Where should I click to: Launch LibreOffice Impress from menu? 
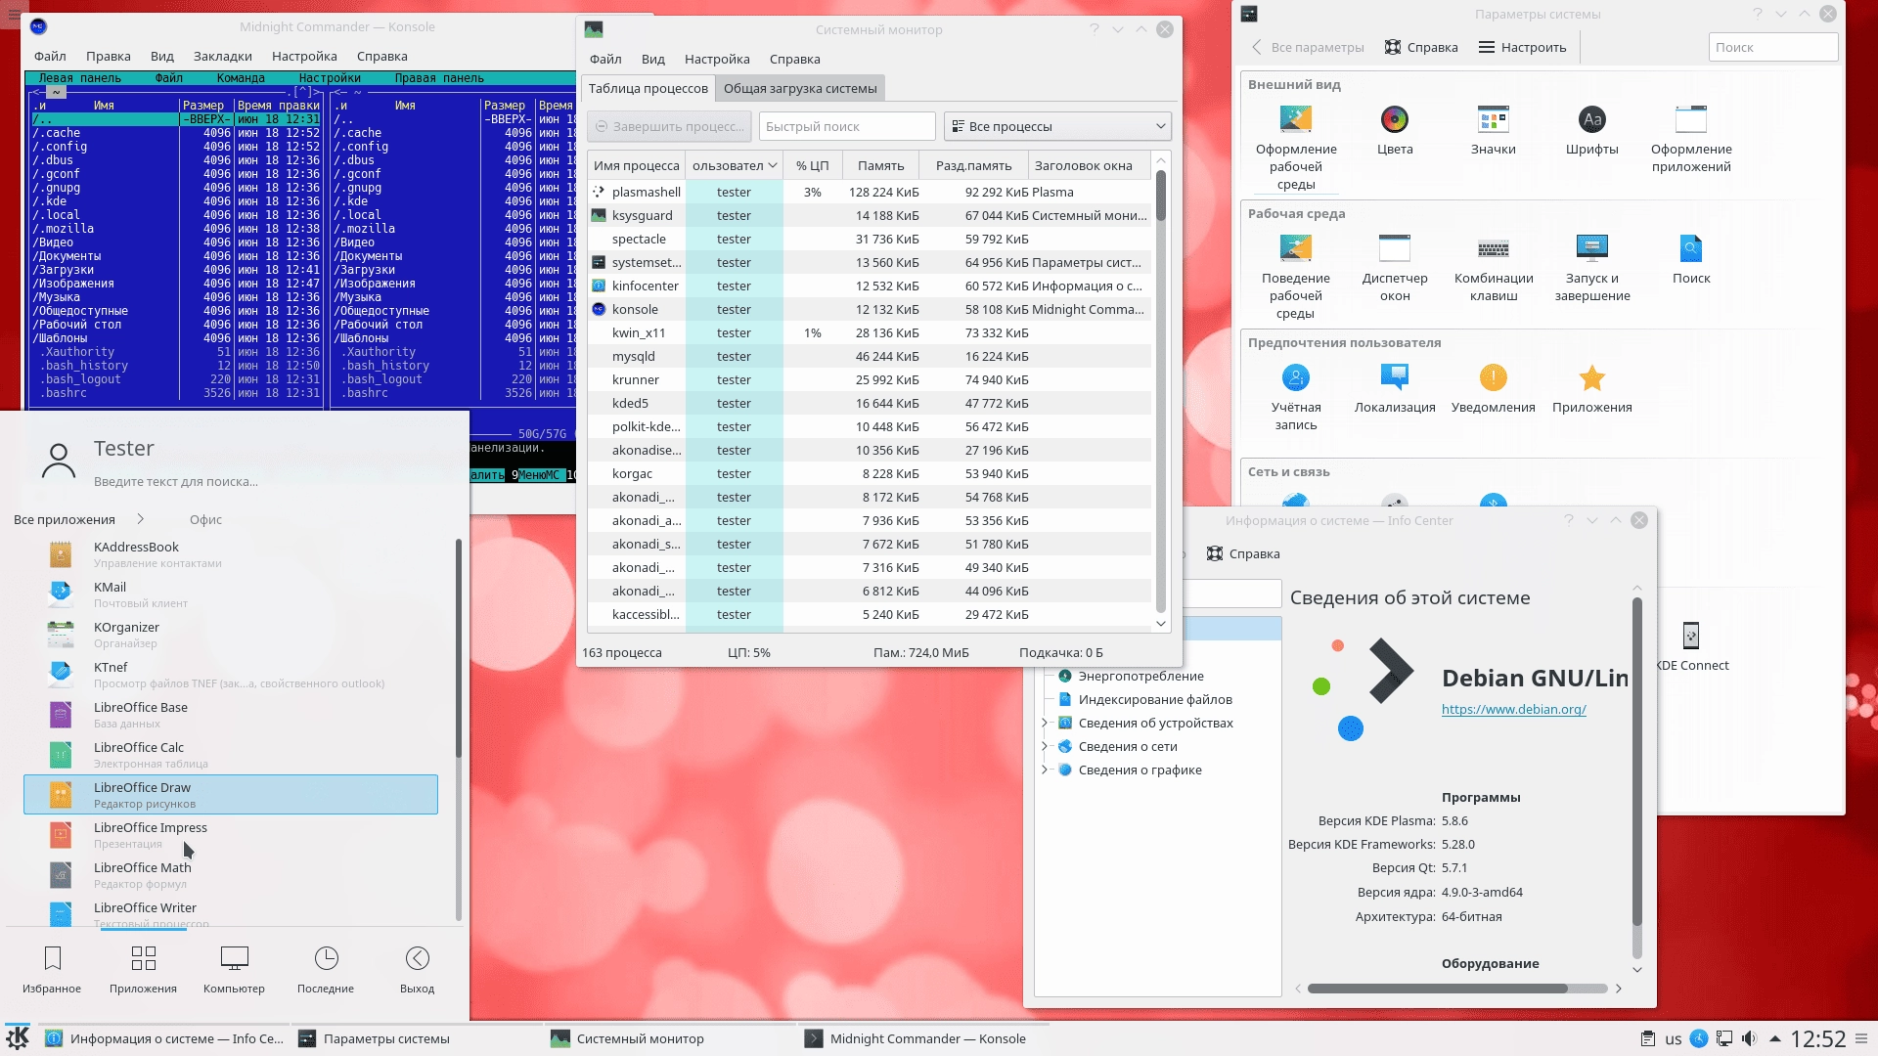(x=231, y=835)
